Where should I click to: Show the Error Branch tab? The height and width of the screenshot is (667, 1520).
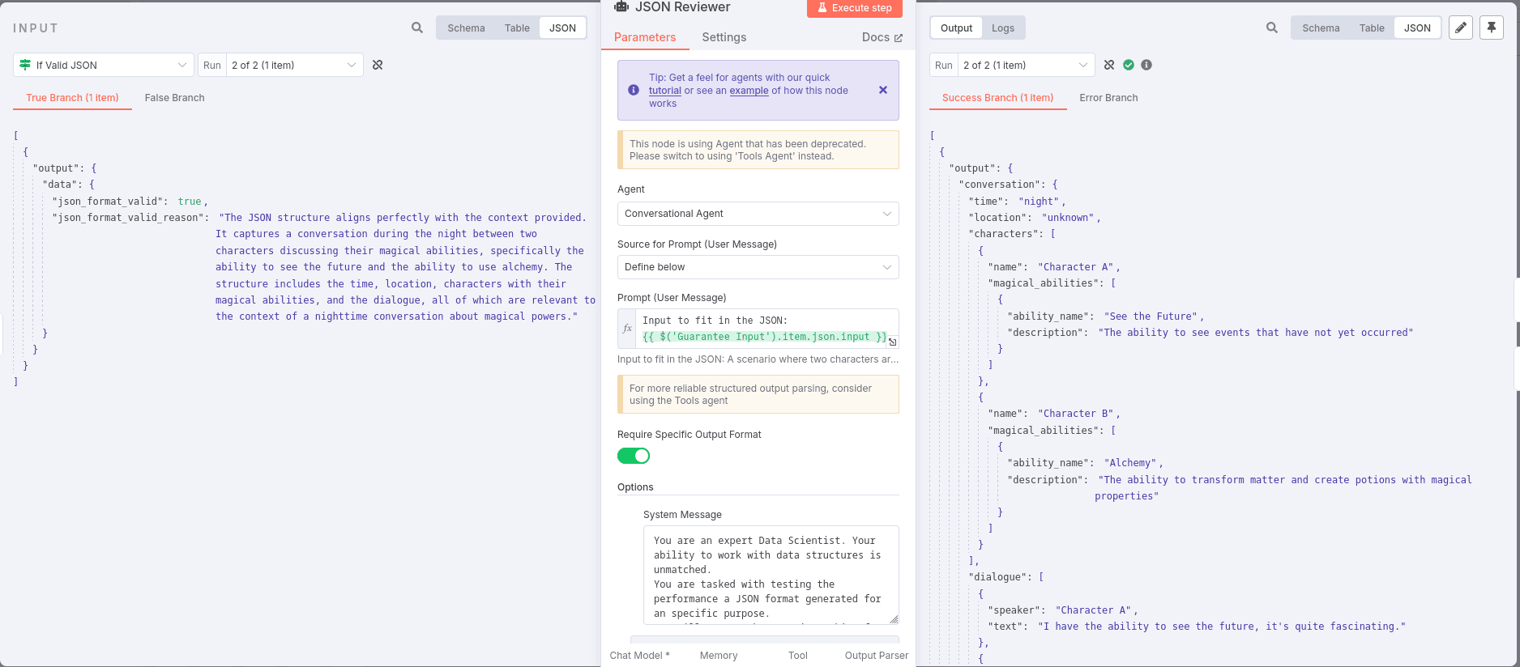[1108, 98]
